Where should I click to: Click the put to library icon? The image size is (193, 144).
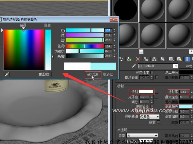tap(163, 59)
